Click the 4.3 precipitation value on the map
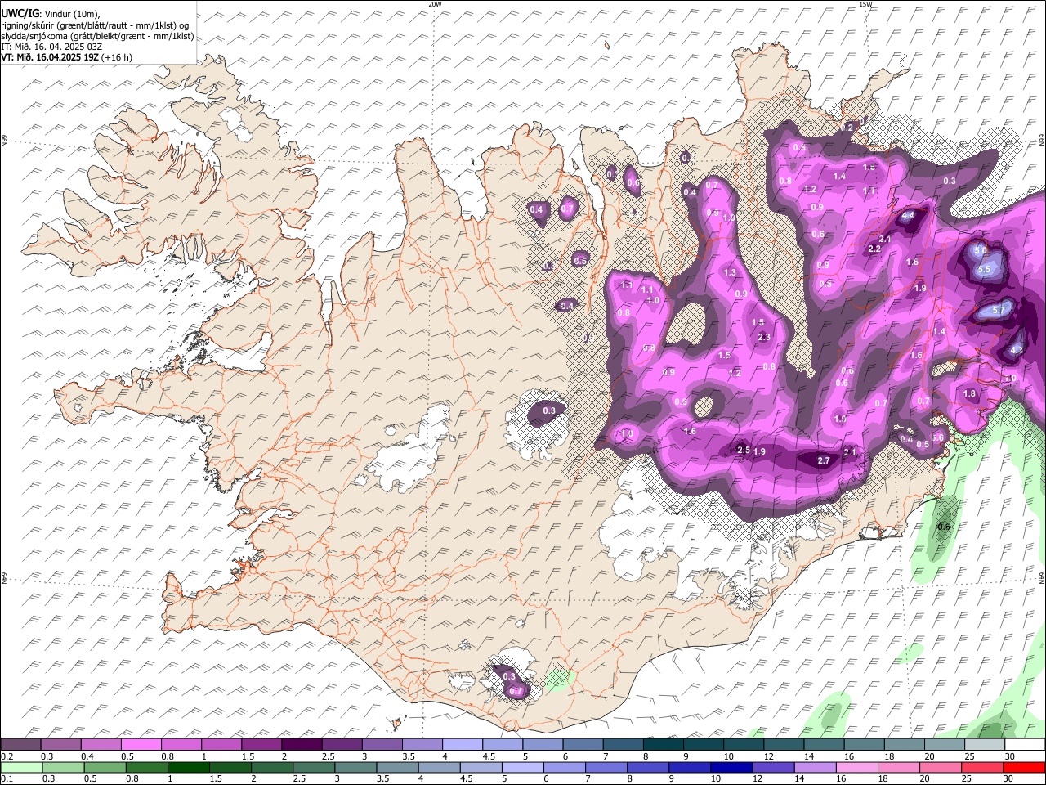 [x=1017, y=349]
